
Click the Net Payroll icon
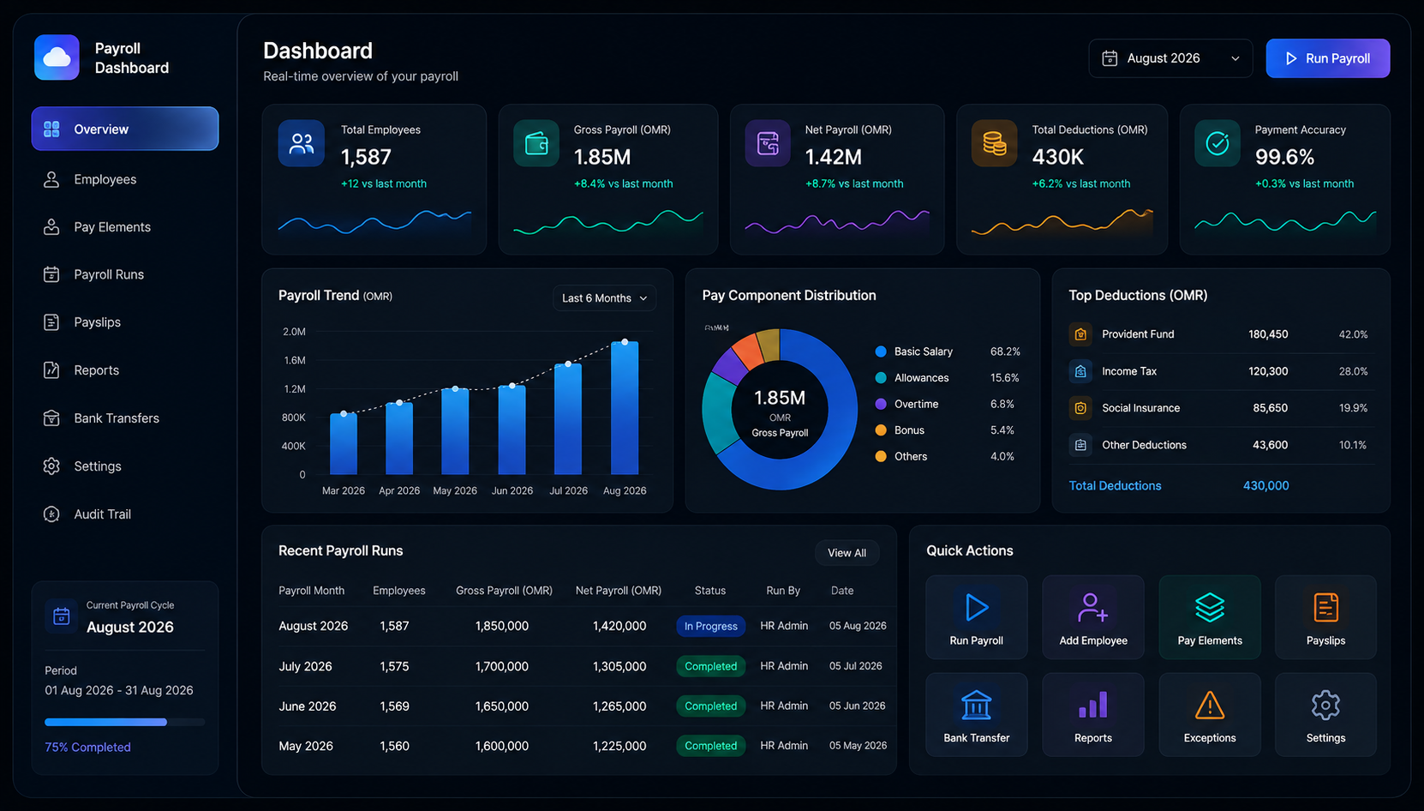click(x=768, y=143)
